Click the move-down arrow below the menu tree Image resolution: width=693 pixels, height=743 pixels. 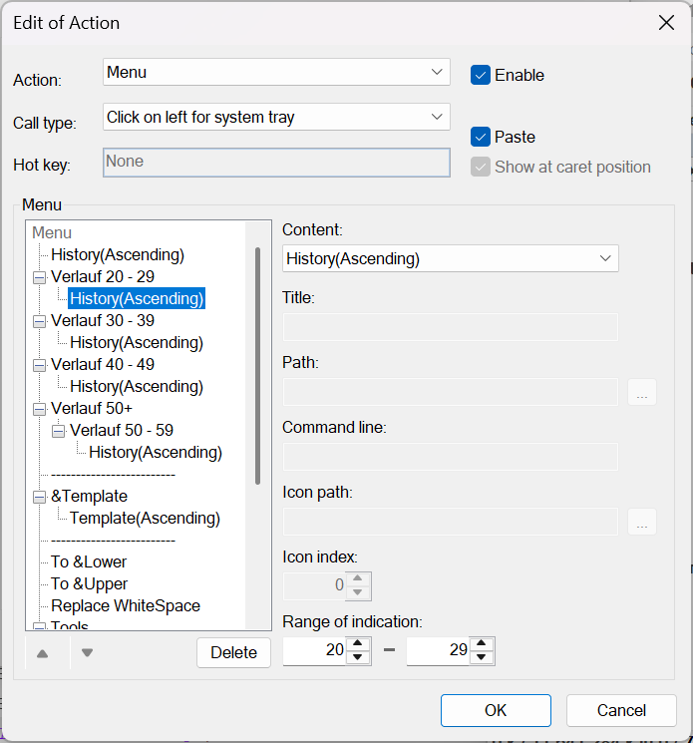click(x=88, y=653)
